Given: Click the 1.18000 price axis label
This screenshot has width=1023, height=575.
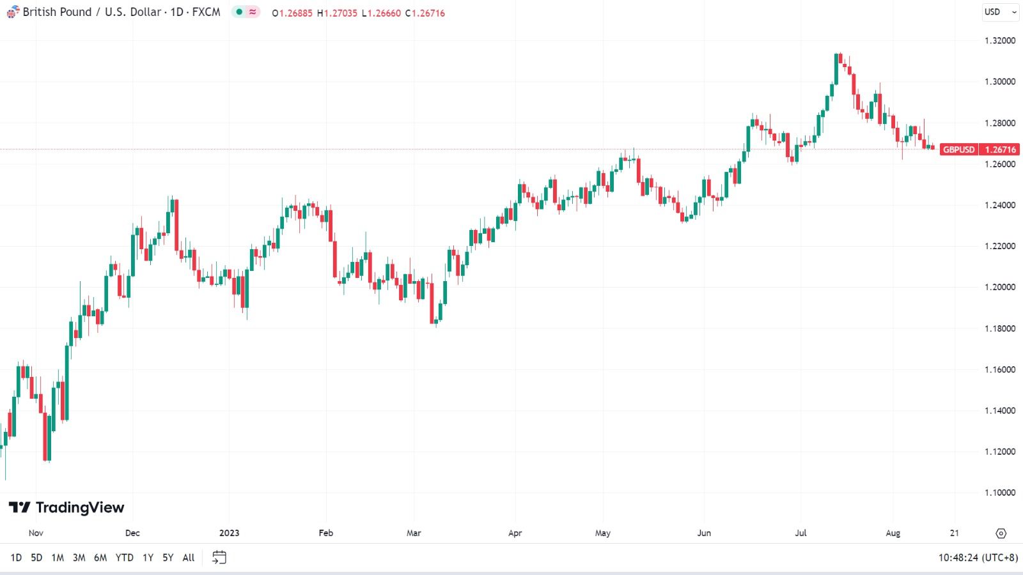Looking at the screenshot, I should click(x=1000, y=328).
